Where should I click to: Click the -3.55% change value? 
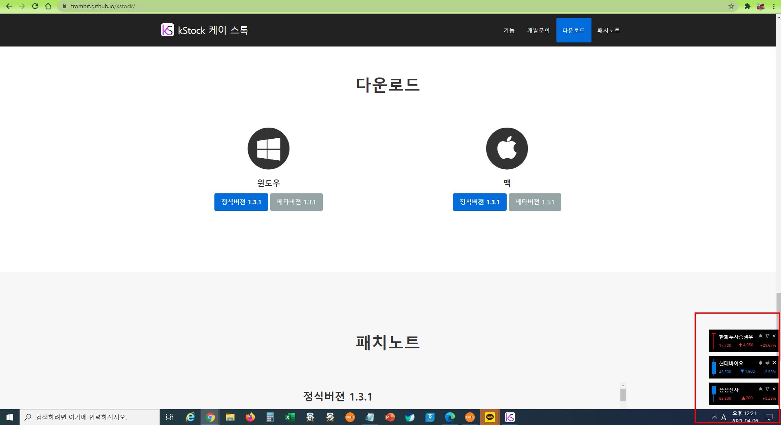[770, 372]
